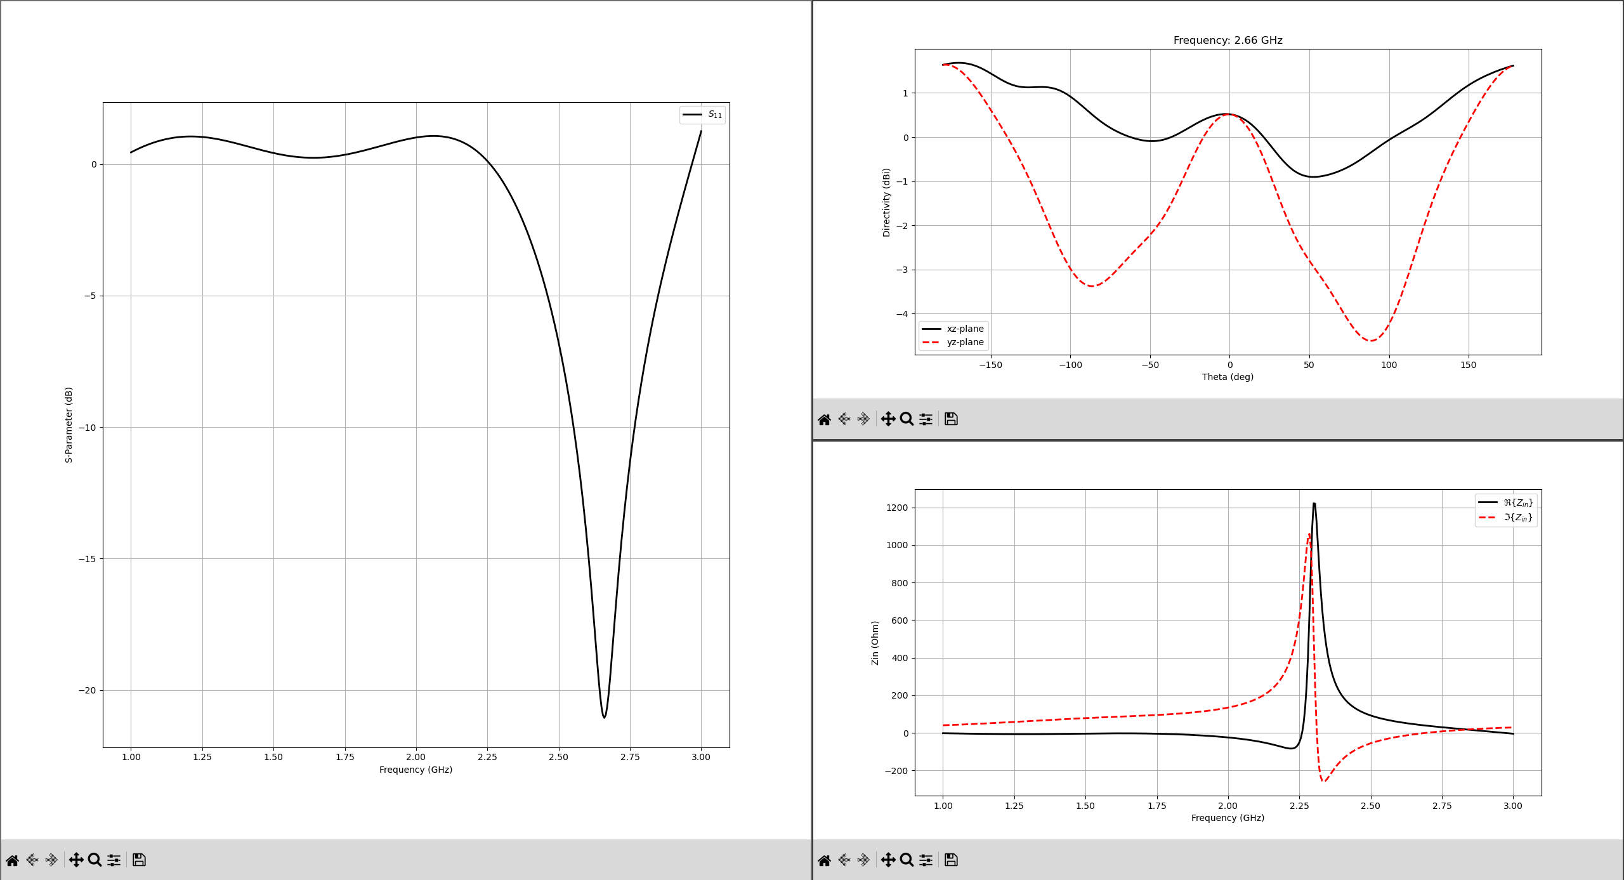The width and height of the screenshot is (1624, 880).
Task: Open Configure subplots in Directivity plot toolbar
Action: [926, 419]
